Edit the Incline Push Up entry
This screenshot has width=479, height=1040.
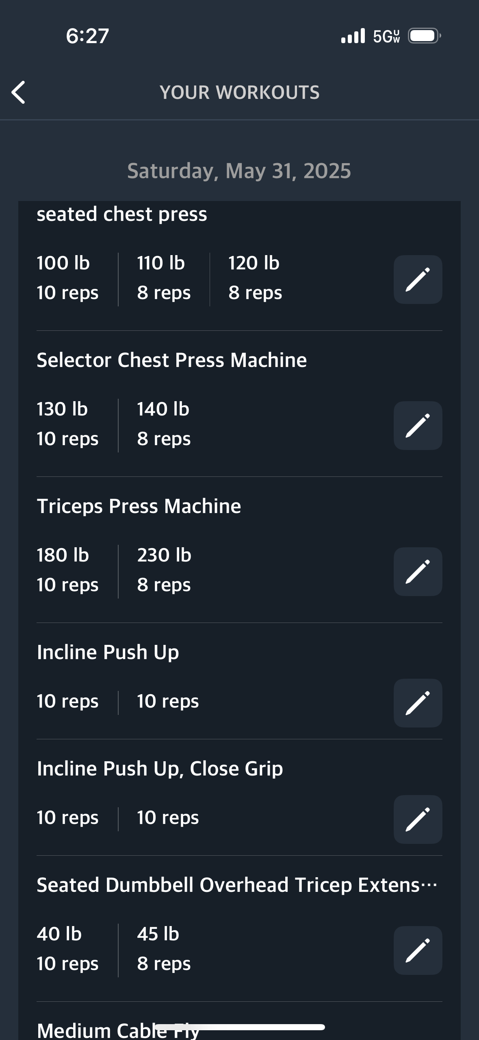click(x=418, y=703)
